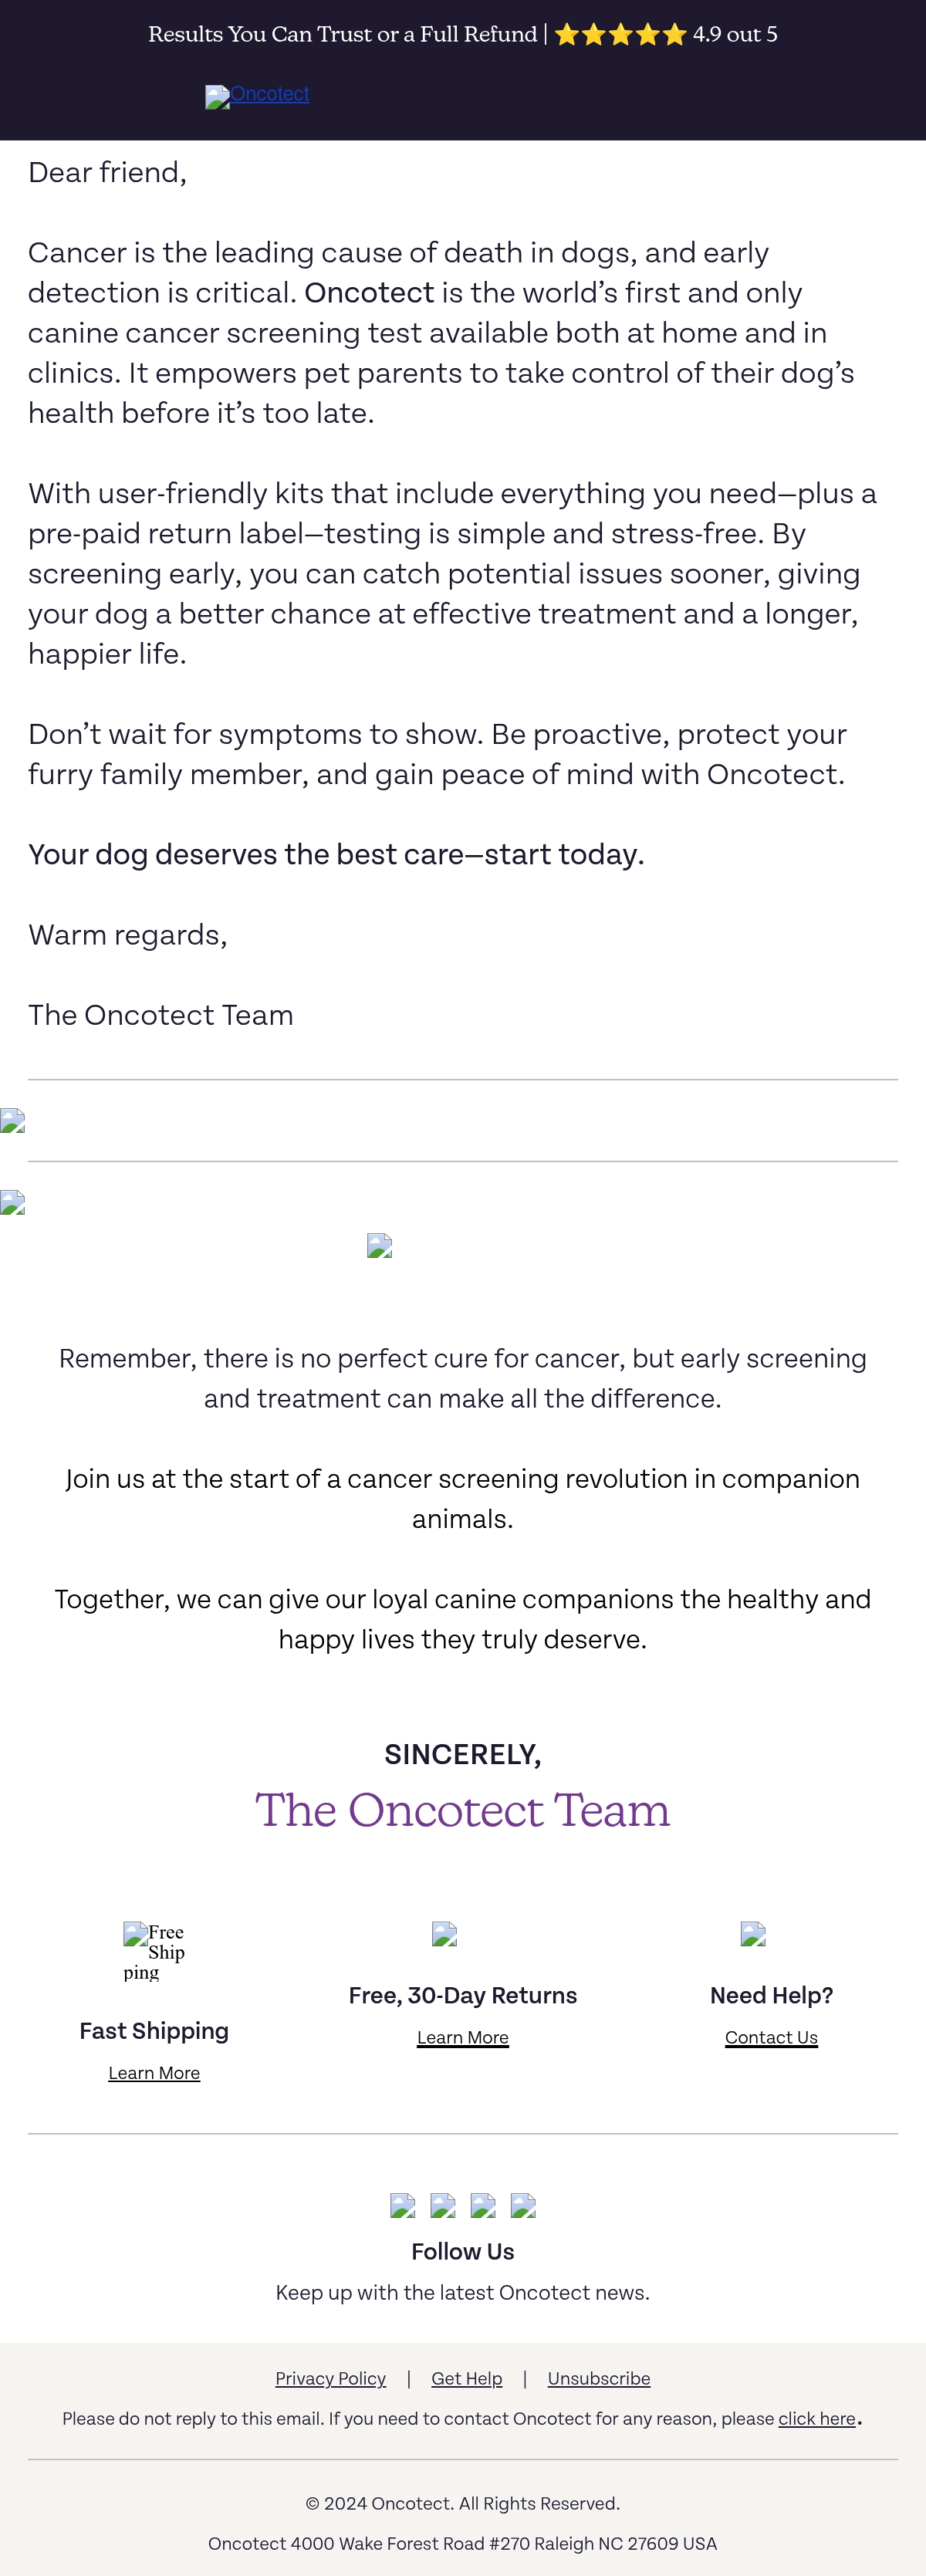
Task: Click the Oncotect logo link in header
Action: click(x=257, y=95)
